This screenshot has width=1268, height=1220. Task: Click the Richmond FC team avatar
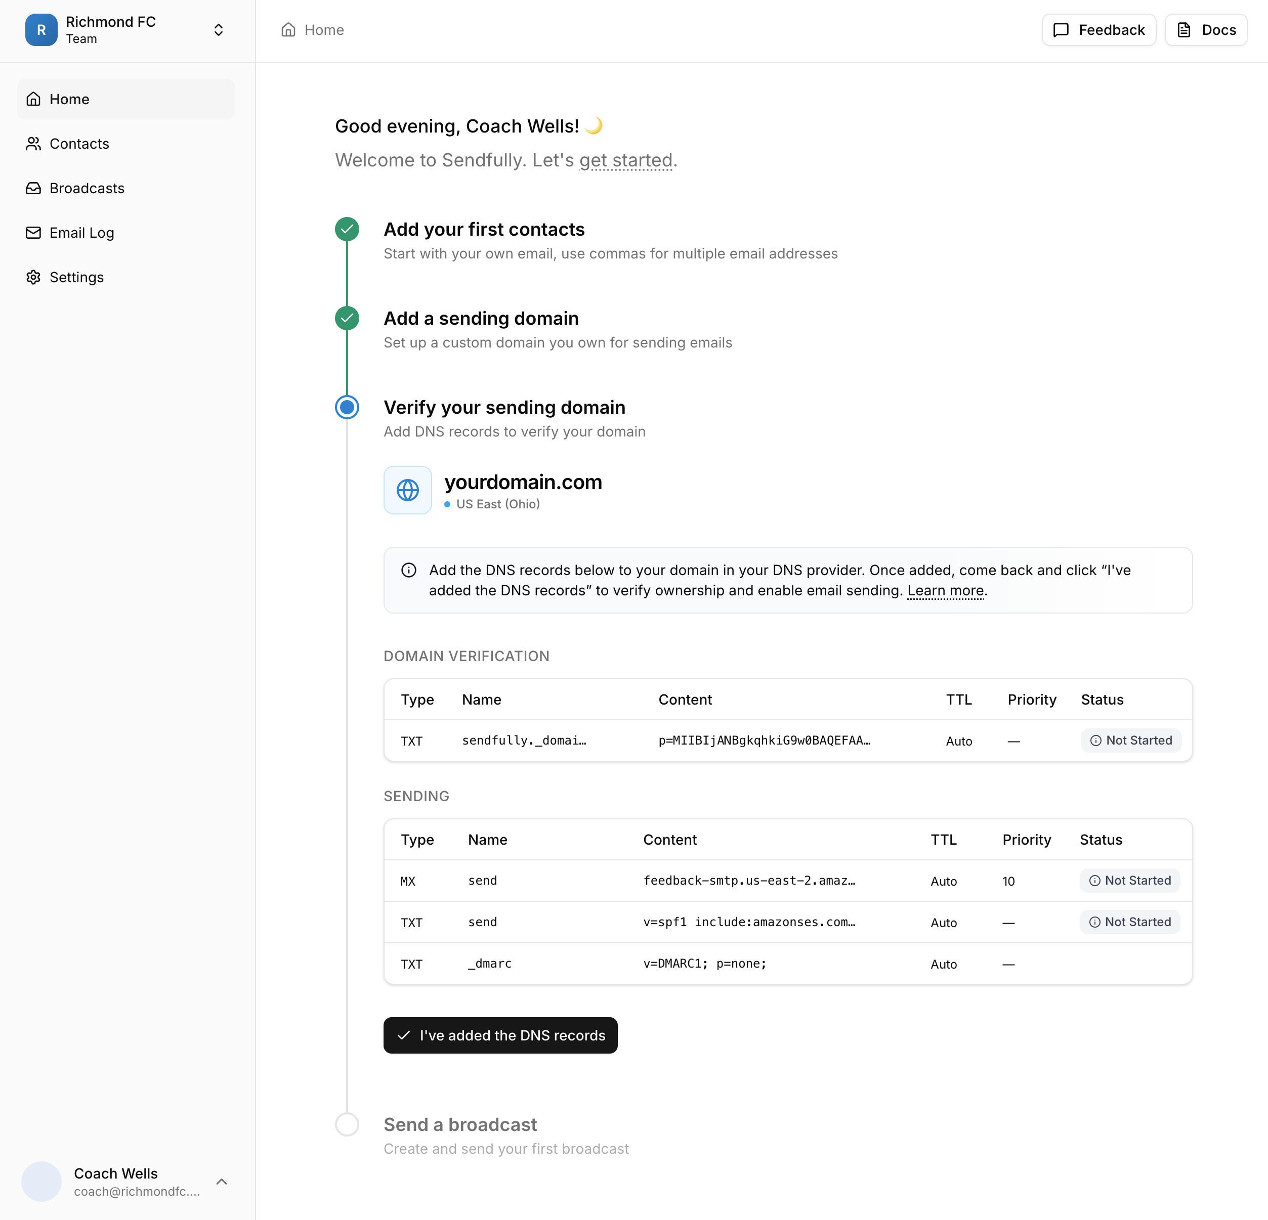pyautogui.click(x=41, y=30)
